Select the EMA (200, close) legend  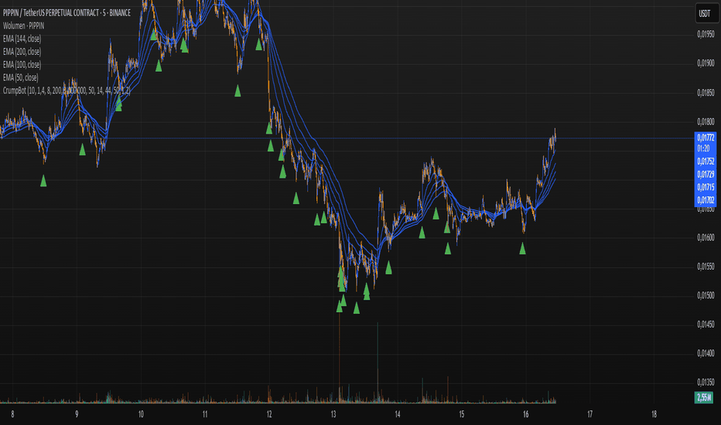pyautogui.click(x=22, y=52)
